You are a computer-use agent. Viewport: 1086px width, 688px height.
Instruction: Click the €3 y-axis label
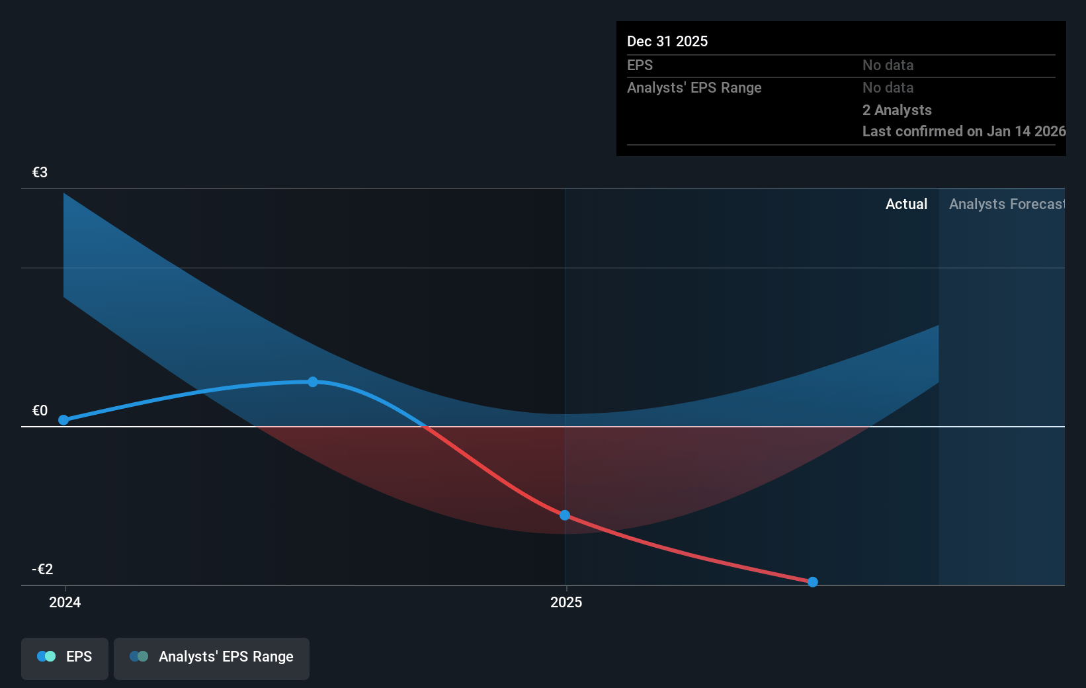[x=40, y=172]
